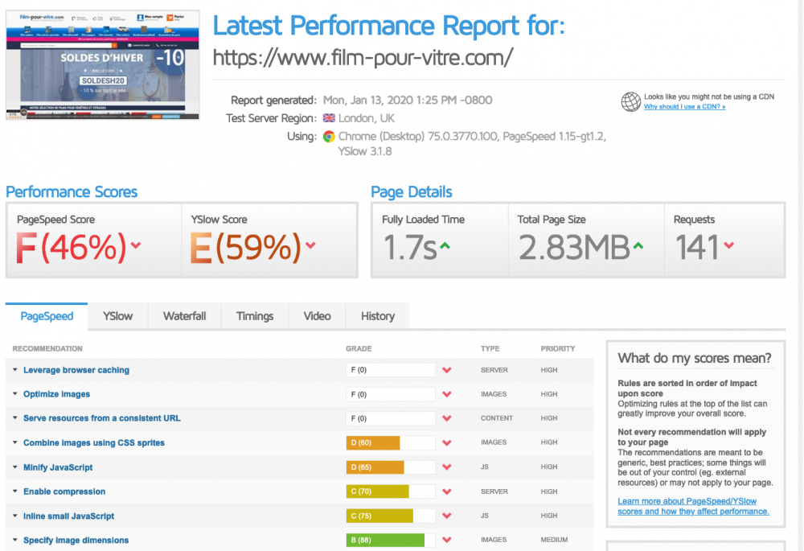Click the UK flag icon
The width and height of the screenshot is (804, 551).
click(329, 118)
